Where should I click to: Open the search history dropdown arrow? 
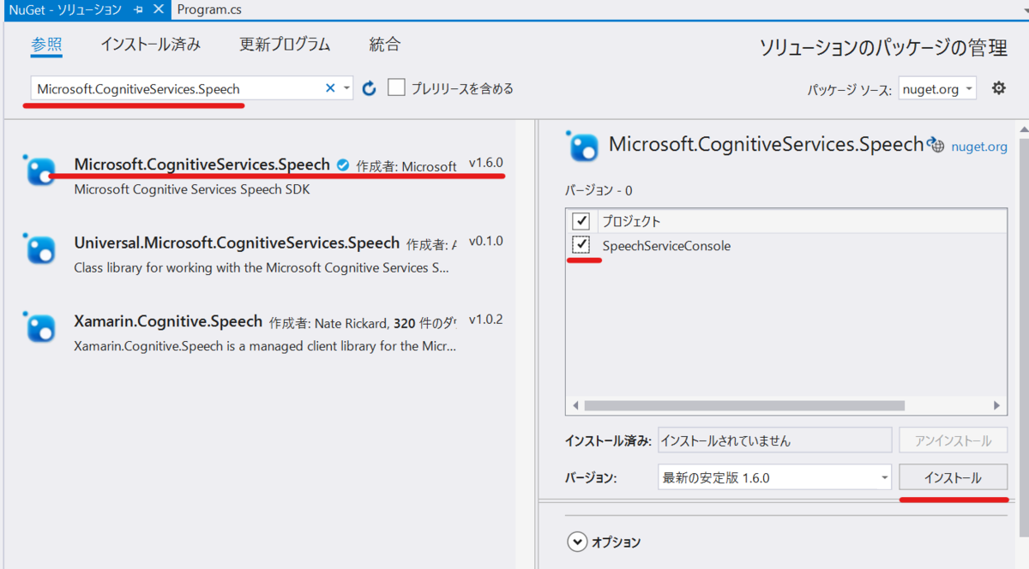coord(346,88)
